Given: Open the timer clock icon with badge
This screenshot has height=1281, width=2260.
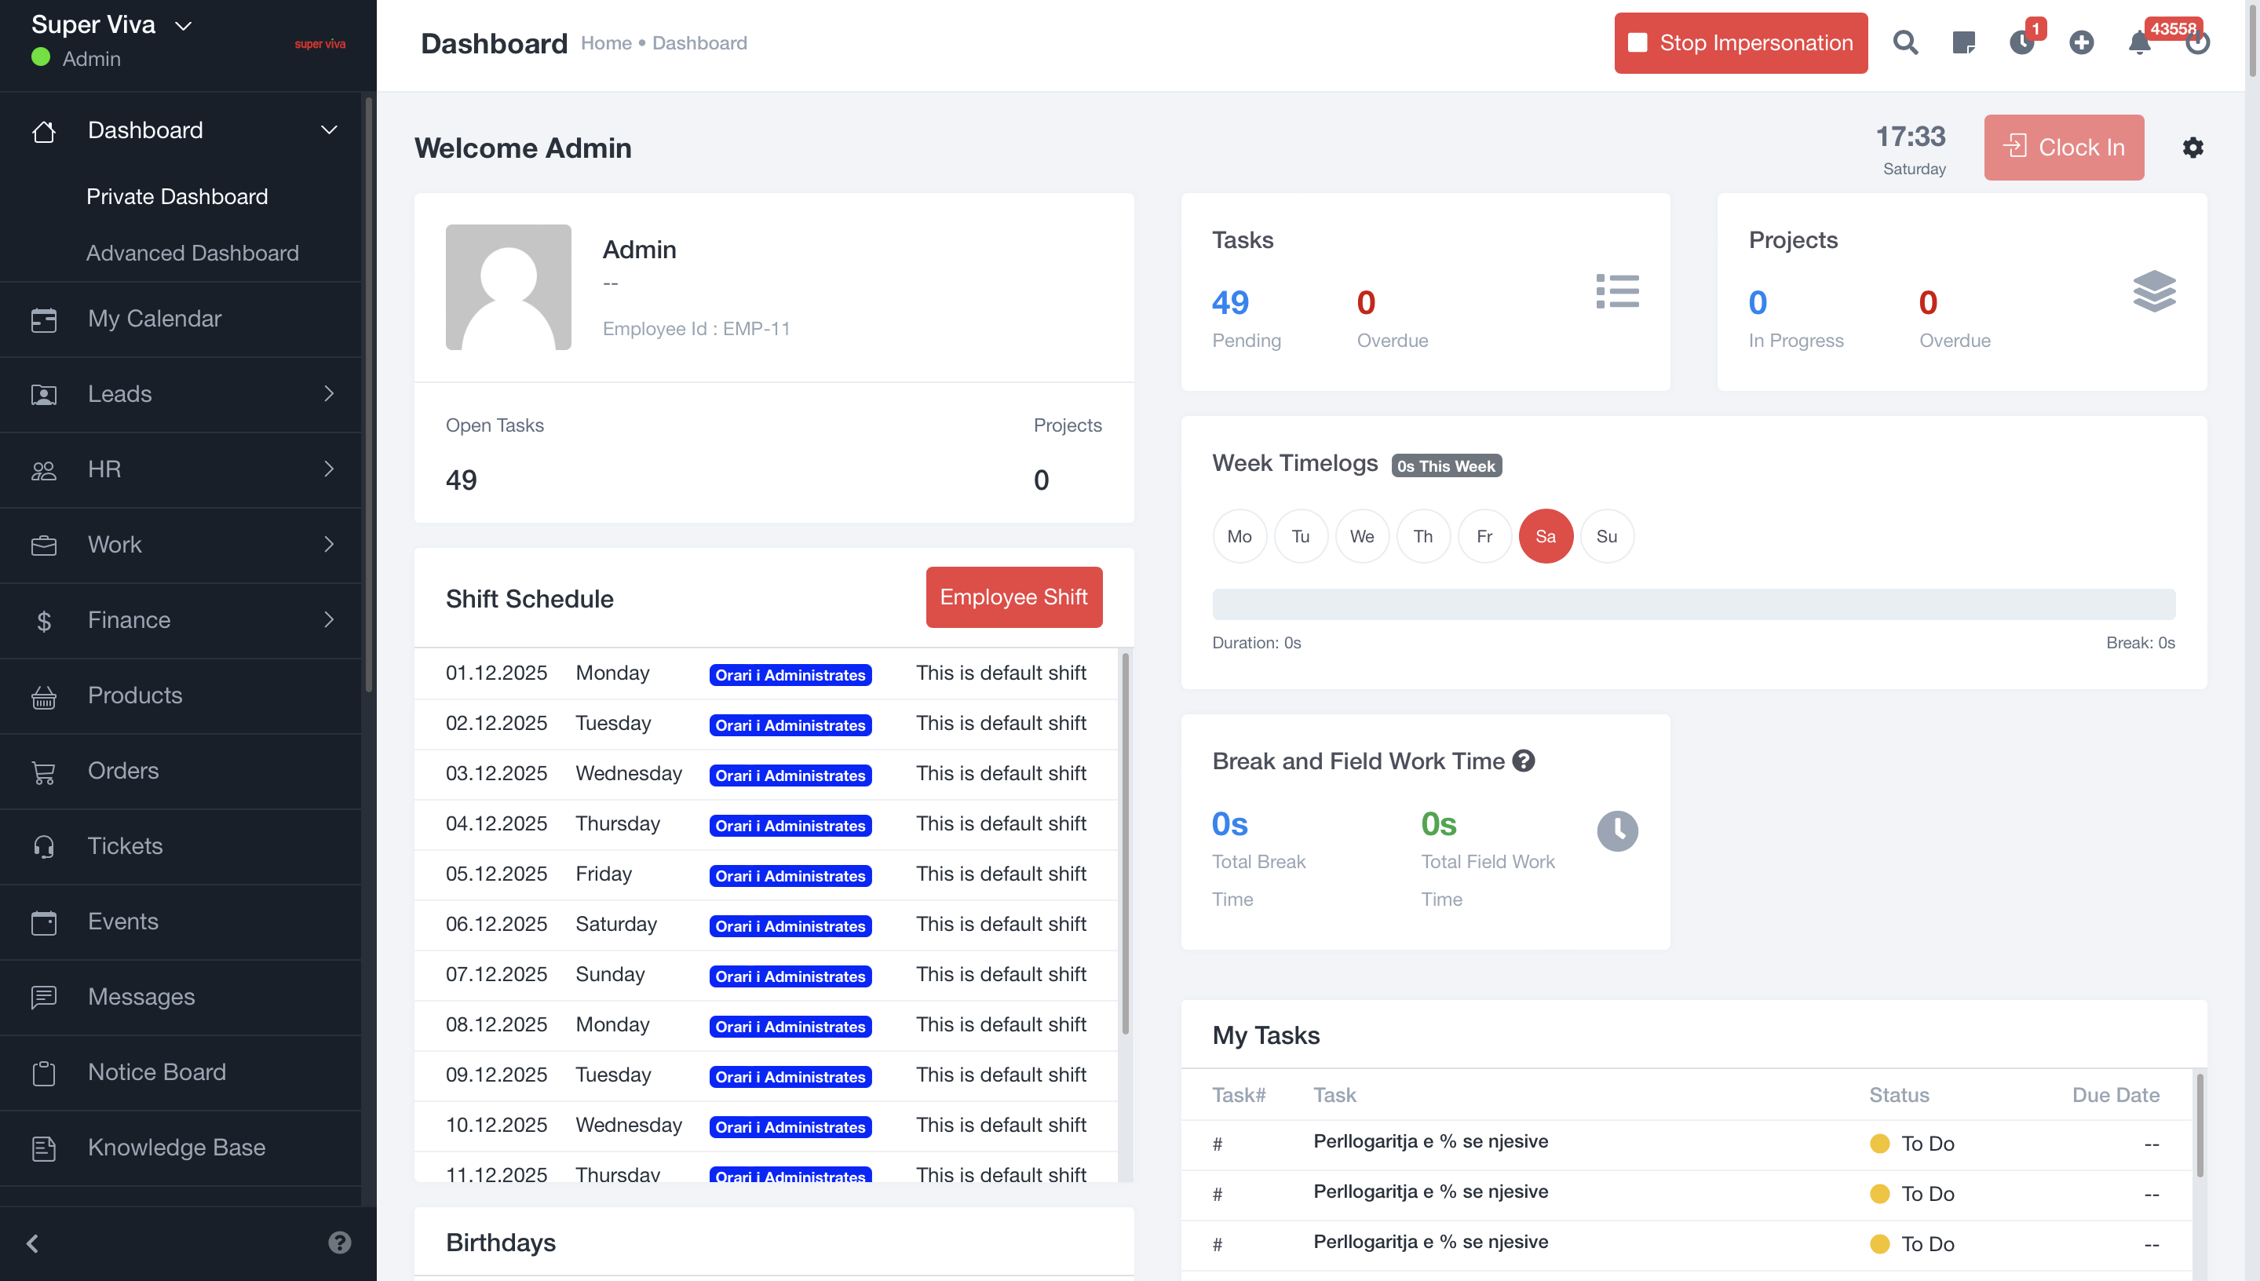Looking at the screenshot, I should 2021,42.
